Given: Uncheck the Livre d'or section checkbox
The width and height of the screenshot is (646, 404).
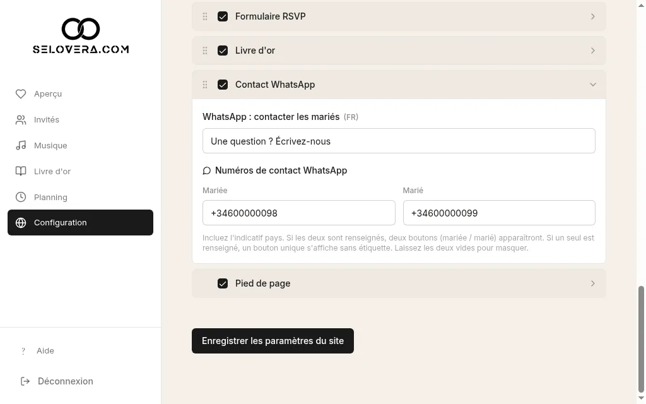Looking at the screenshot, I should tap(223, 50).
